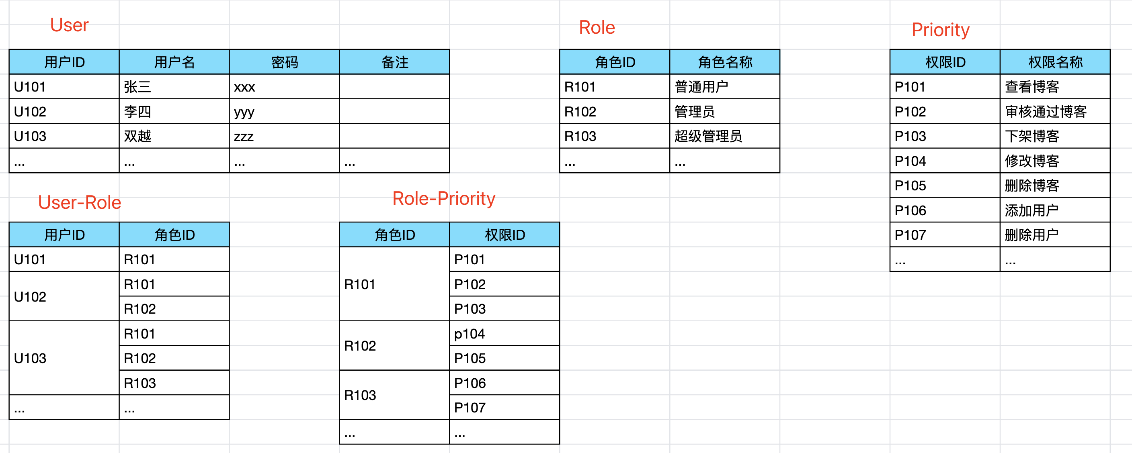Viewport: 1132px width, 453px height.
Task: Click the red "User-Role" table title
Action: point(79,202)
